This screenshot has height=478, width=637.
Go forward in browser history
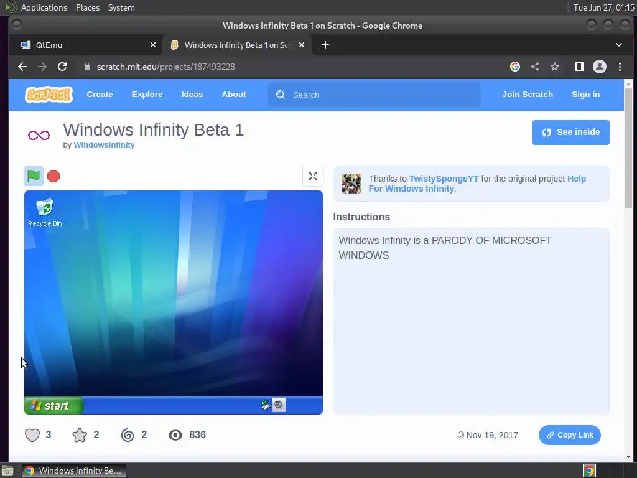click(x=42, y=67)
